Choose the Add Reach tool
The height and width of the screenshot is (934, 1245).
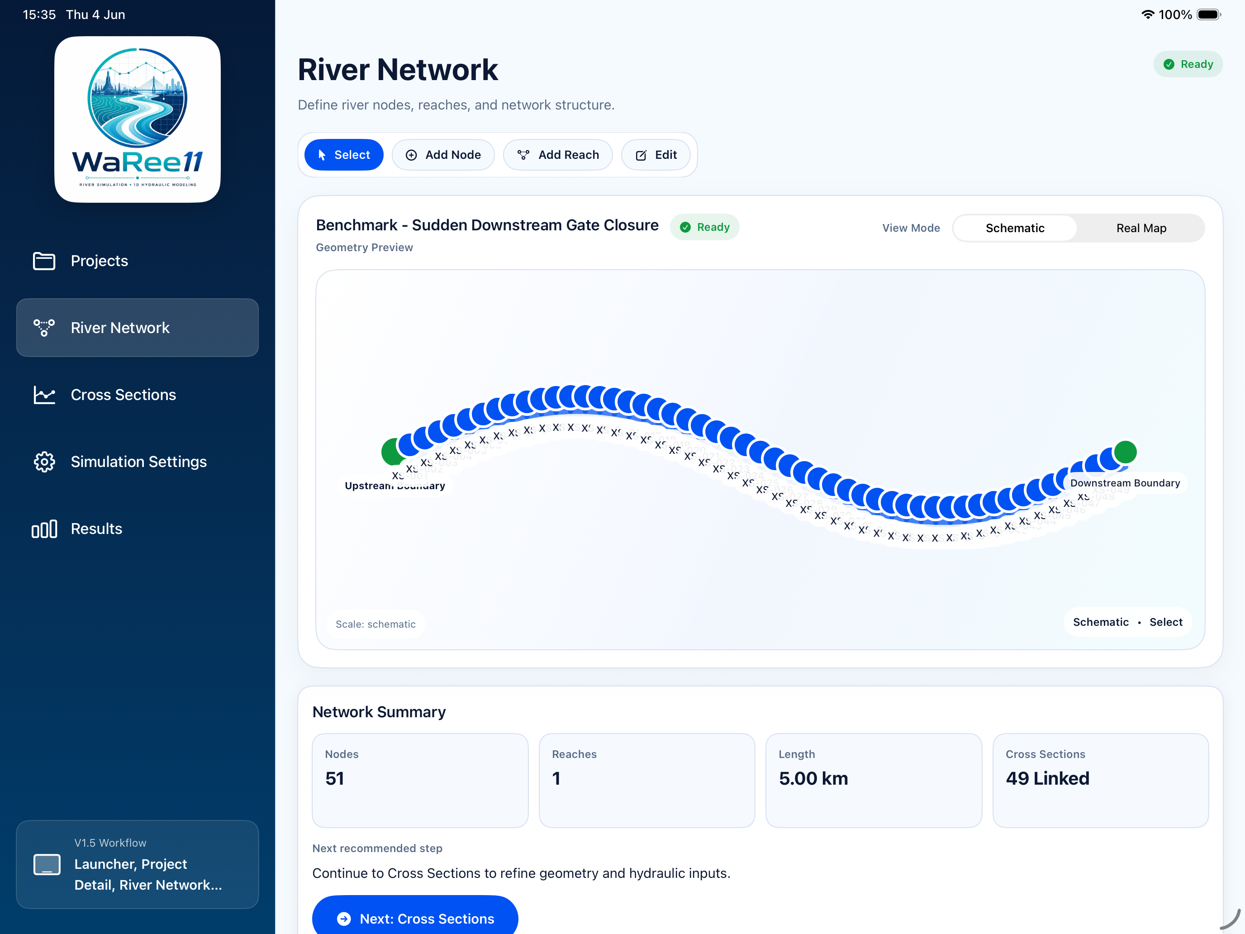(558, 155)
